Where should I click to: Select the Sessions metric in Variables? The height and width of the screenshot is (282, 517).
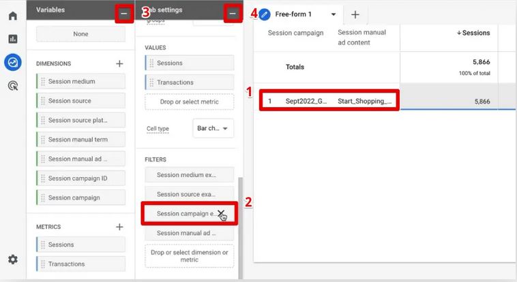tap(80, 245)
